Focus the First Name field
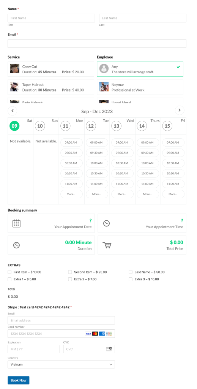Viewport: 197px width, 389px height. 51,18
